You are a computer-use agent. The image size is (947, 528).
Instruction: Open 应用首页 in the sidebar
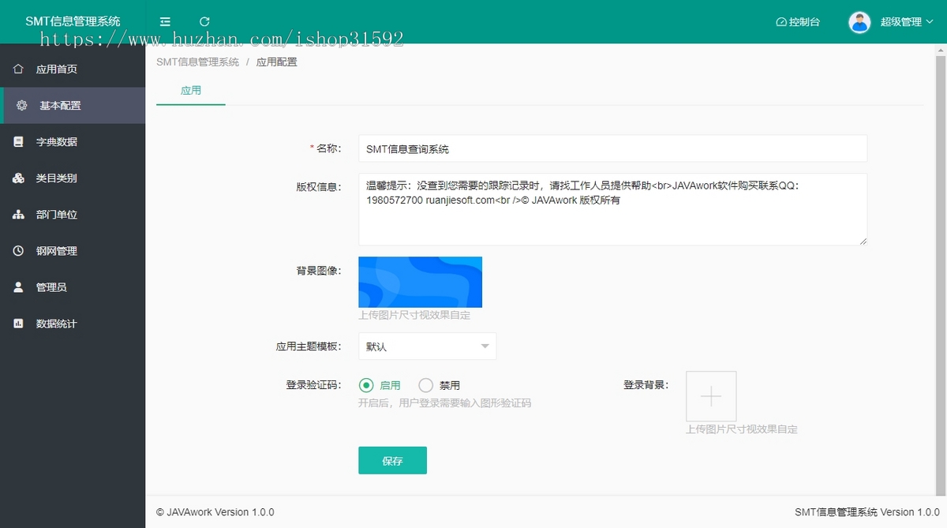[73, 69]
